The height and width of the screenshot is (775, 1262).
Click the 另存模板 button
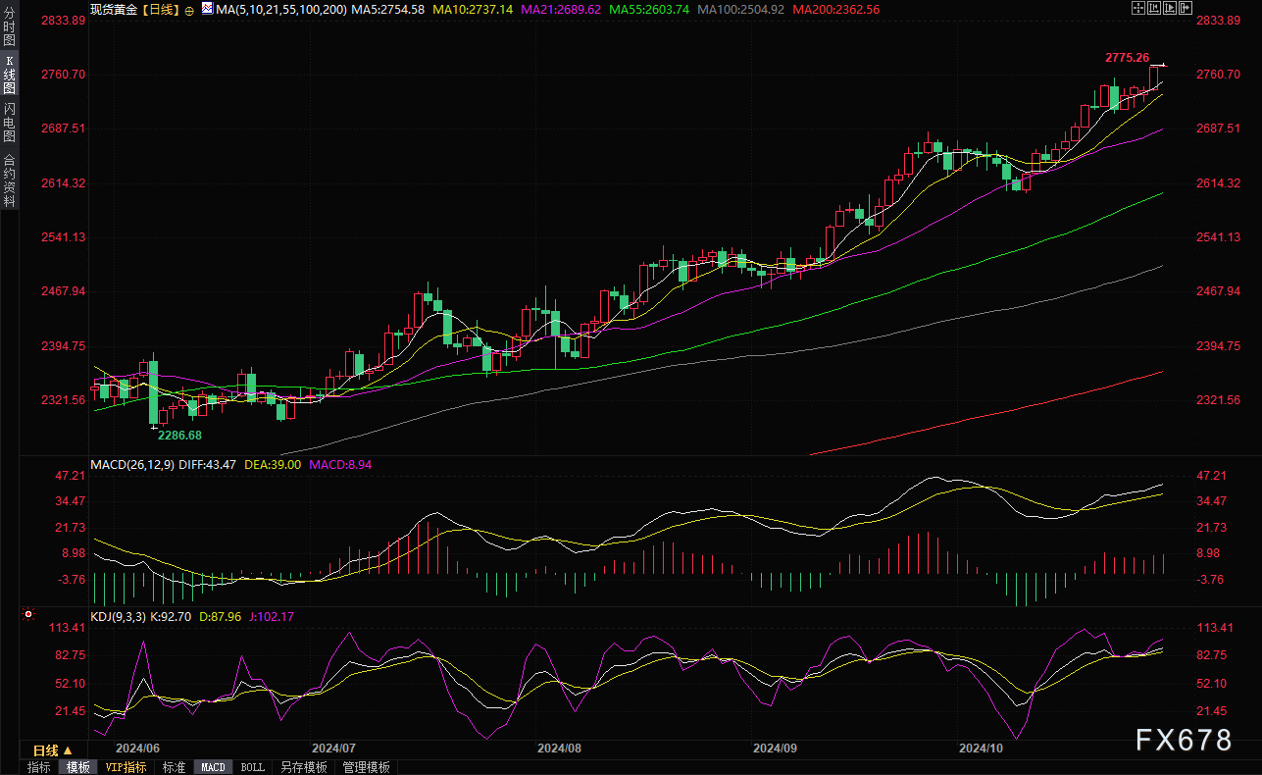tap(303, 767)
